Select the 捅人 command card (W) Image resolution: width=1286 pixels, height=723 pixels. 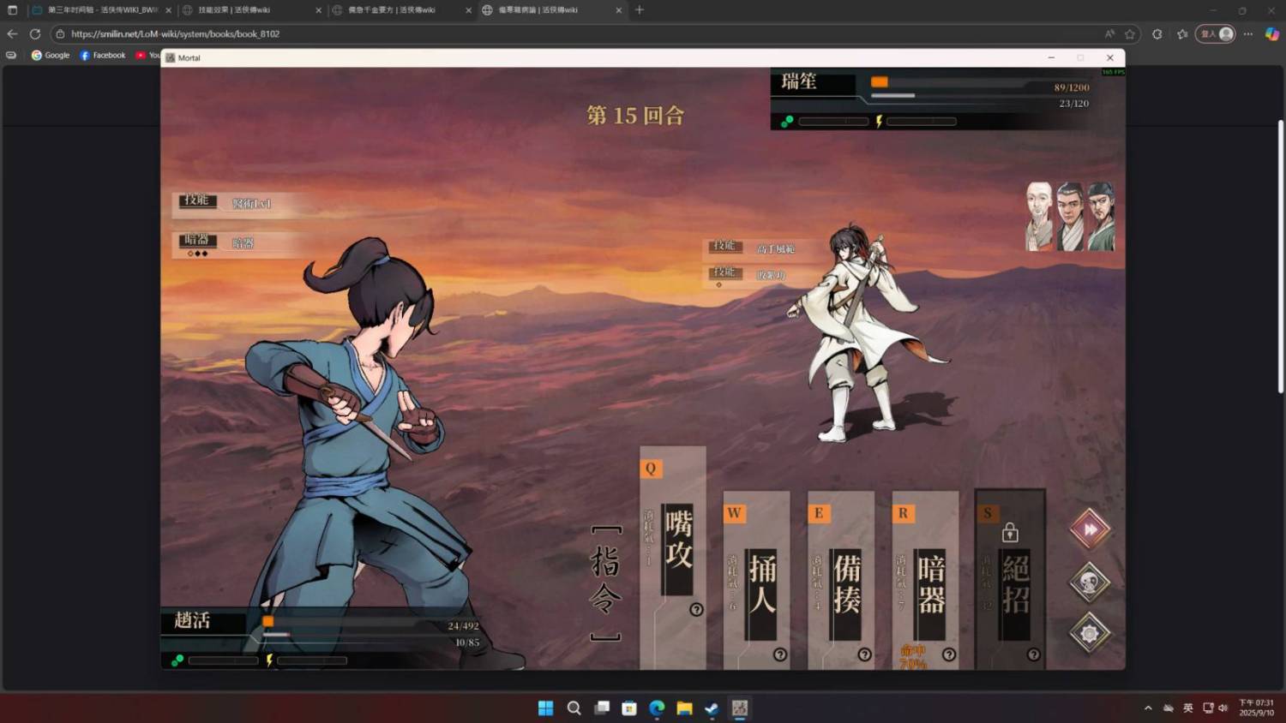tap(756, 580)
